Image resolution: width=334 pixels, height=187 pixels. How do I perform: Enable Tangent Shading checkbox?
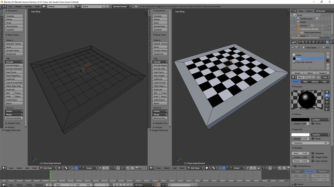[313, 157]
